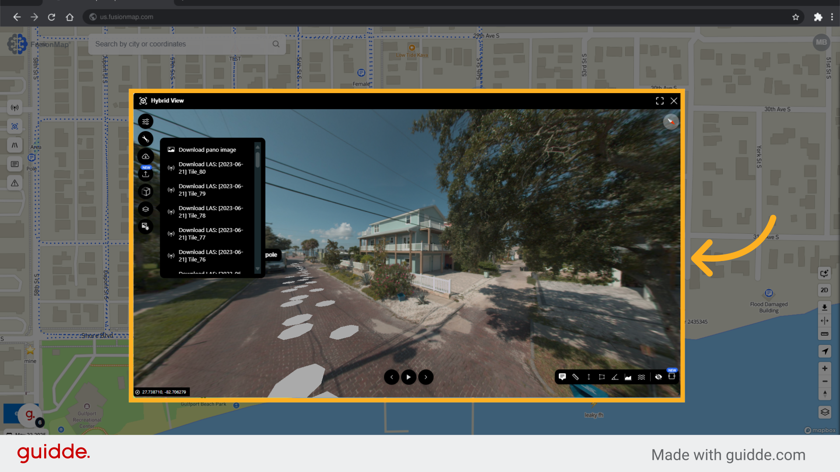840x472 pixels.
Task: Toggle the antenna signal layer button
Action: 15,108
